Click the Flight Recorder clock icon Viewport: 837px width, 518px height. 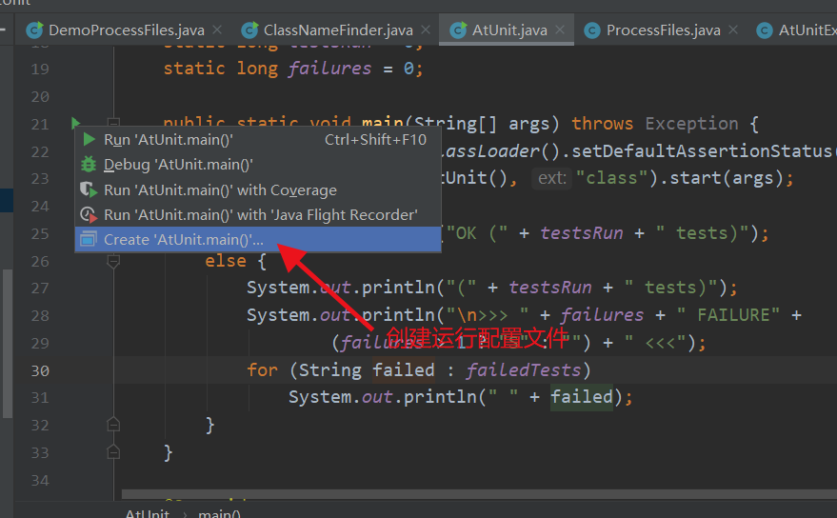point(89,214)
